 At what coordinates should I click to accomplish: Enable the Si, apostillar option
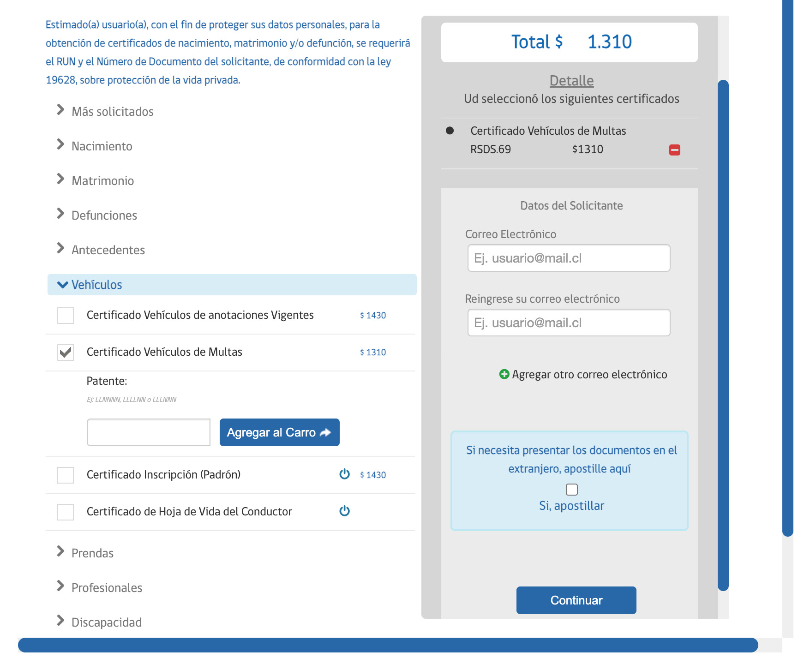pyautogui.click(x=572, y=489)
